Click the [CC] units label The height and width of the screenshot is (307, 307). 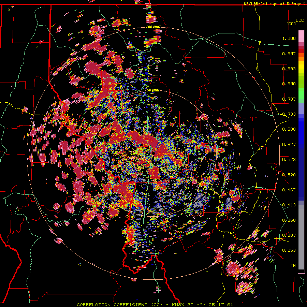[x=291, y=24]
